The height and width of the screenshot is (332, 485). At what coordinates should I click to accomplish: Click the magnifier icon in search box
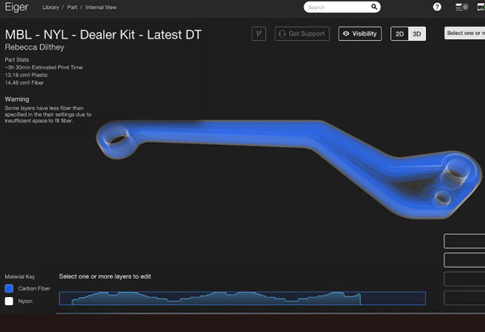pos(374,7)
